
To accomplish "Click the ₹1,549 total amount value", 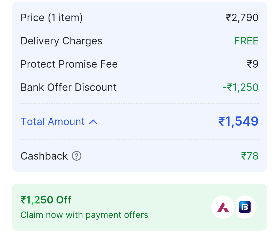I will point(238,121).
